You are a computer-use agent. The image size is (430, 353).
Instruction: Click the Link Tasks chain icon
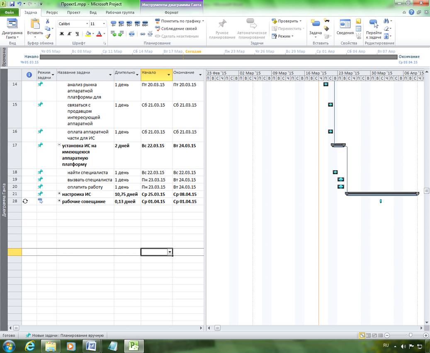[x=142, y=34]
